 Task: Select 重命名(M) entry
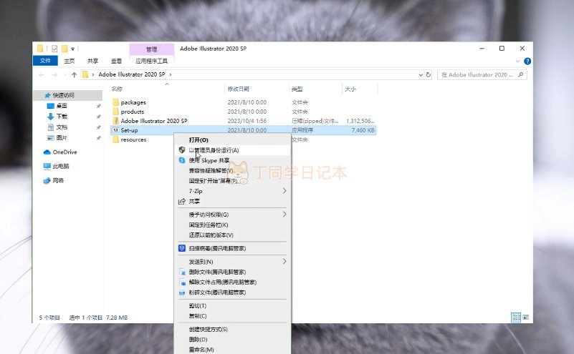pos(233,350)
